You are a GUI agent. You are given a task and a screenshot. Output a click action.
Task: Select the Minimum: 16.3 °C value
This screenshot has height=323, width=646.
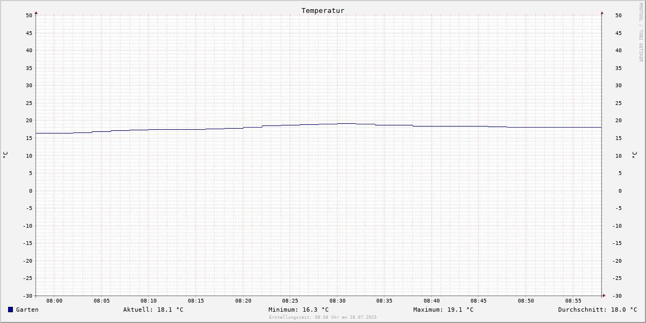click(x=298, y=310)
